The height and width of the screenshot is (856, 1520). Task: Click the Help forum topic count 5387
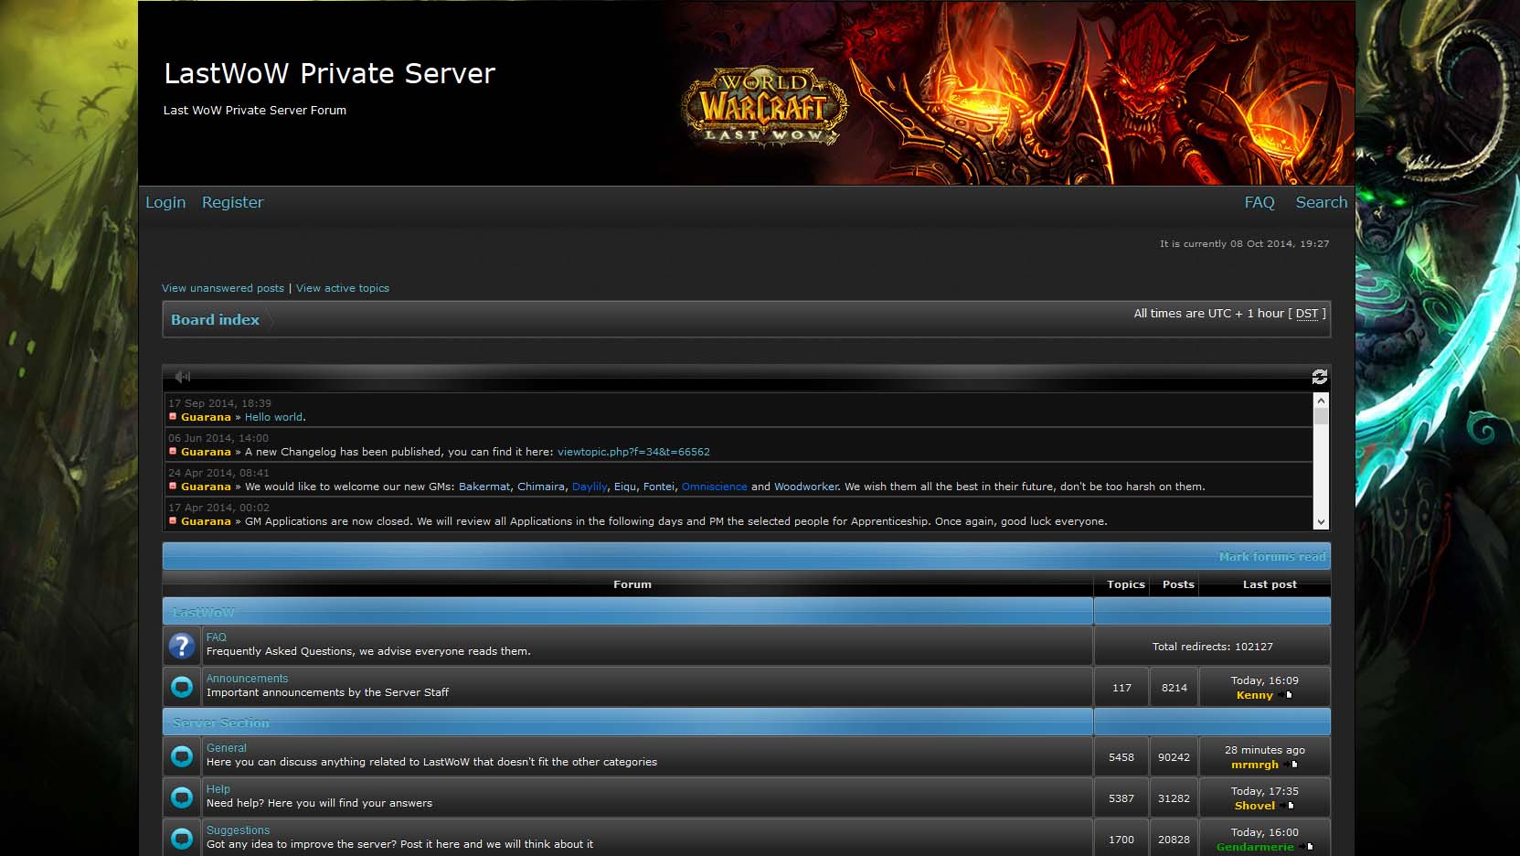click(x=1121, y=798)
